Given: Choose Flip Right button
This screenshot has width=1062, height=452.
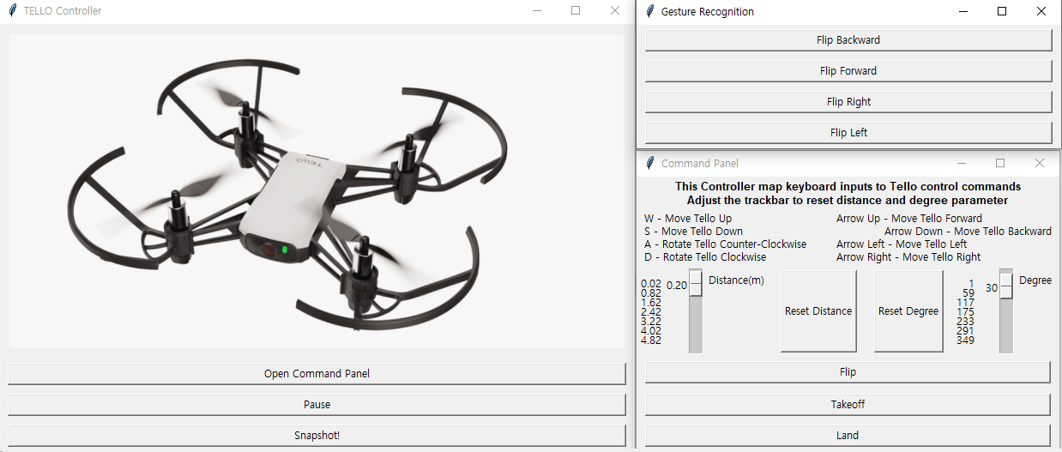Looking at the screenshot, I should 848,102.
